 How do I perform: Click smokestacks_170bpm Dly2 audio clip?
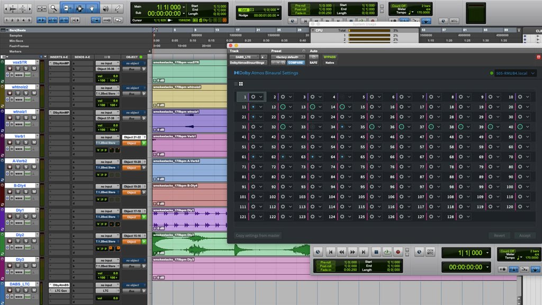(231, 244)
